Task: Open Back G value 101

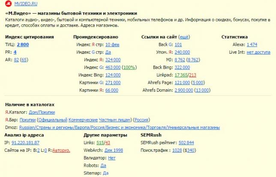Action: pyautogui.click(x=178, y=45)
